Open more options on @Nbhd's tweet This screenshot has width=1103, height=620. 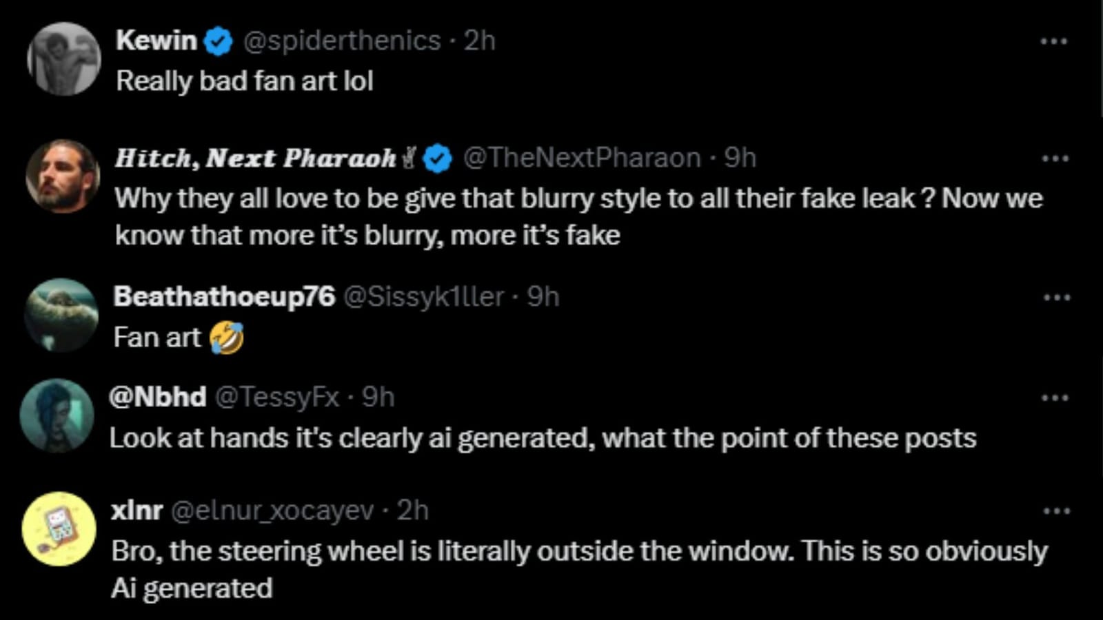pos(1055,397)
